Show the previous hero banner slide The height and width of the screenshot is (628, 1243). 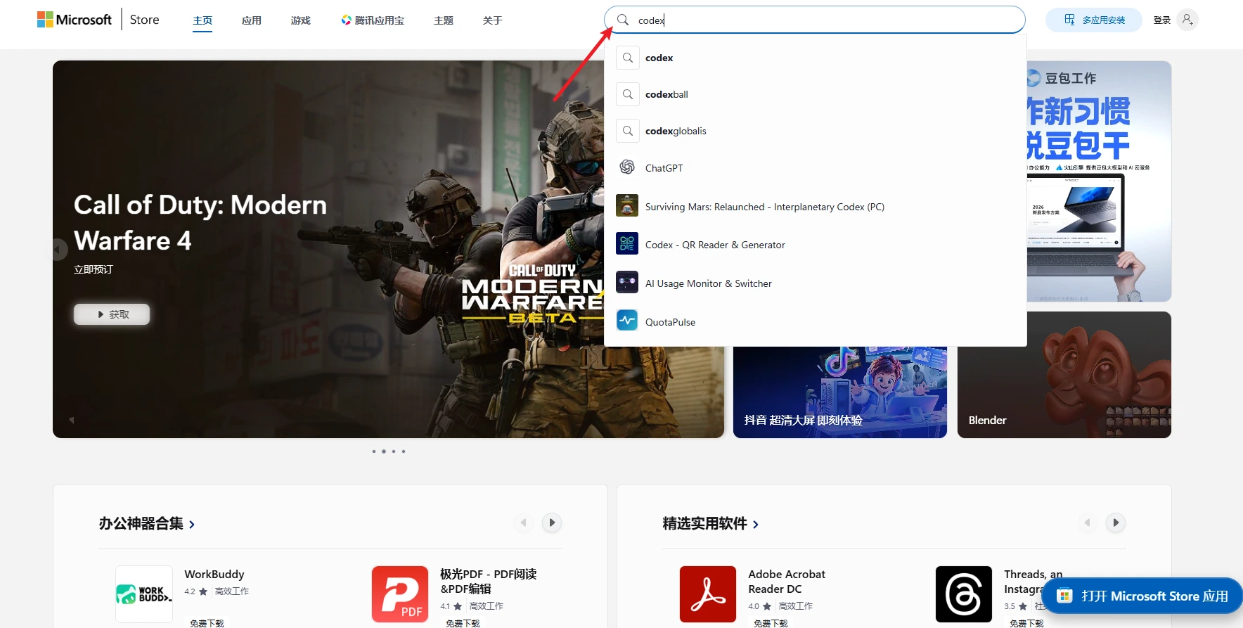(58, 250)
